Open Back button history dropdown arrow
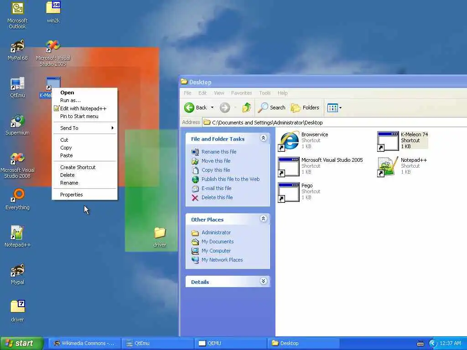This screenshot has width=467, height=350. (x=213, y=108)
